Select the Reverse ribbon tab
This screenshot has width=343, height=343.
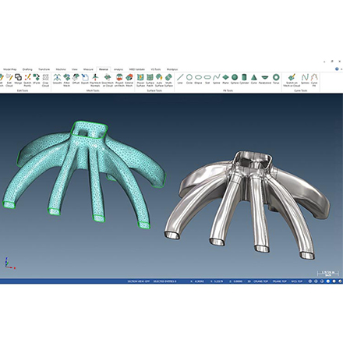click(104, 69)
